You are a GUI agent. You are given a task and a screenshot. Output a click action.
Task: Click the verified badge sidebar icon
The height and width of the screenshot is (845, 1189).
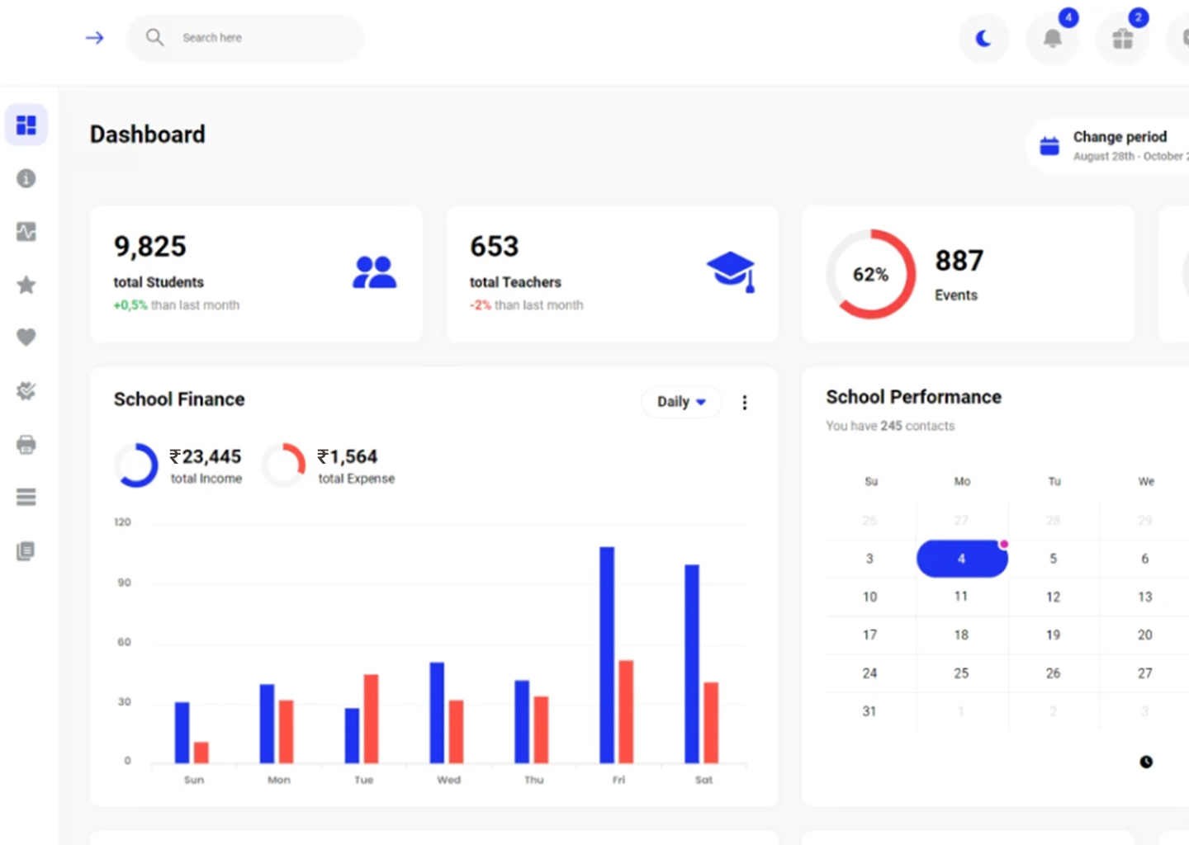(x=26, y=391)
